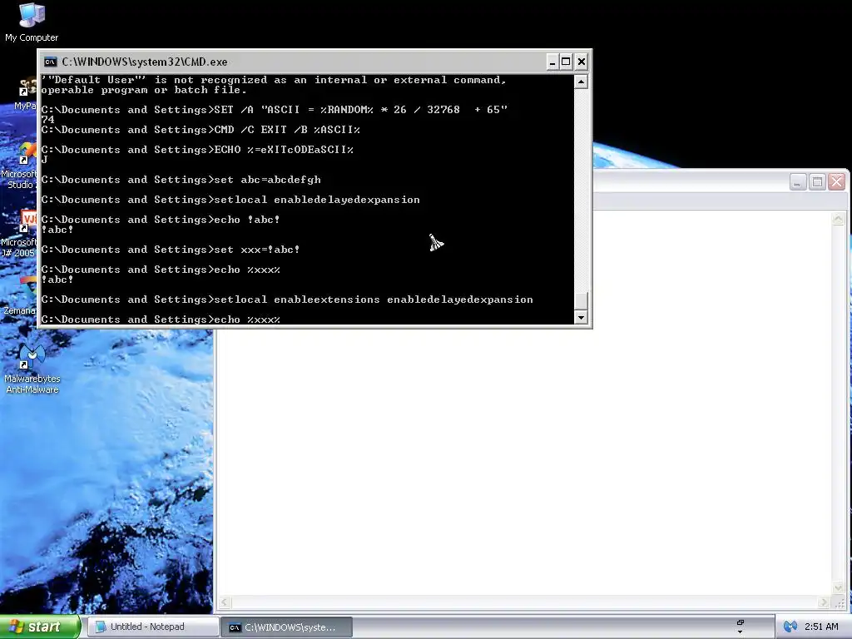
Task: Open Microsoft Visual Studio desktop shortcut
Action: tap(18, 166)
